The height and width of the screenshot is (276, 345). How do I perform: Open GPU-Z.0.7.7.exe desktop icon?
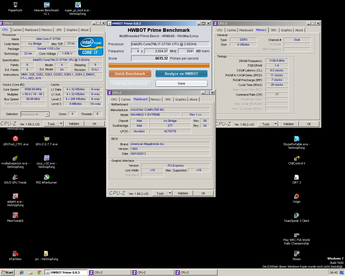(x=47, y=139)
